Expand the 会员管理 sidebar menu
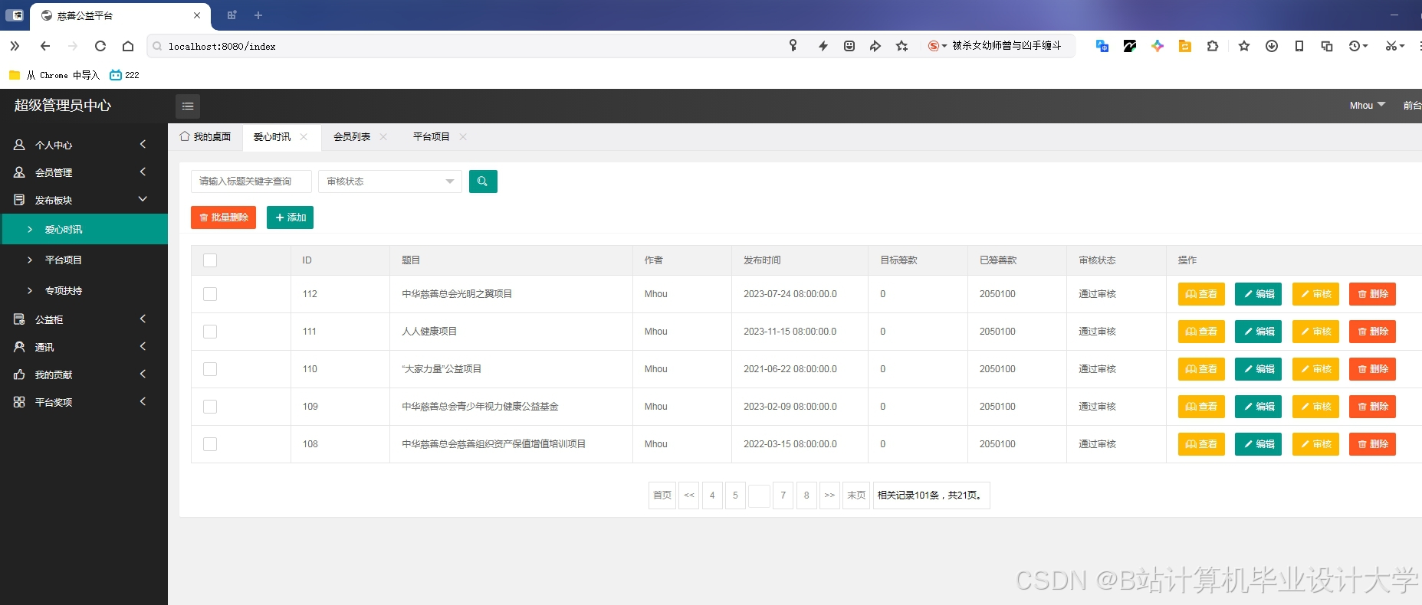The image size is (1422, 605). 84,172
